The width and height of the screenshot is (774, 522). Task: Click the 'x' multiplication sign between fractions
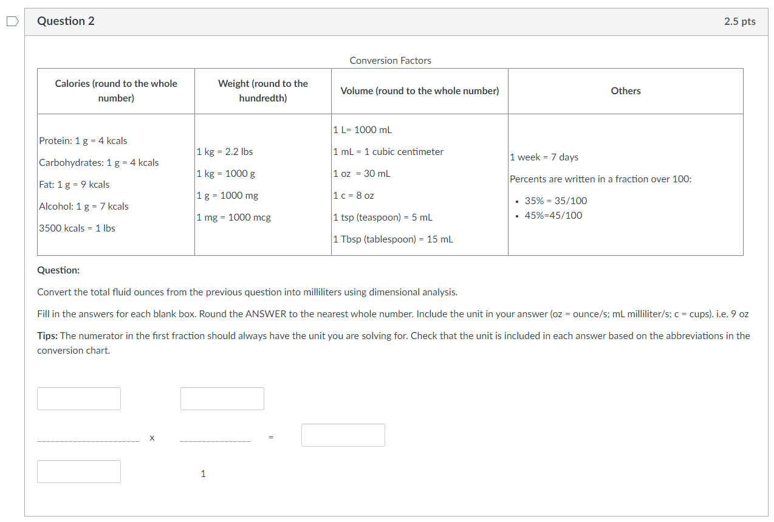click(x=152, y=438)
